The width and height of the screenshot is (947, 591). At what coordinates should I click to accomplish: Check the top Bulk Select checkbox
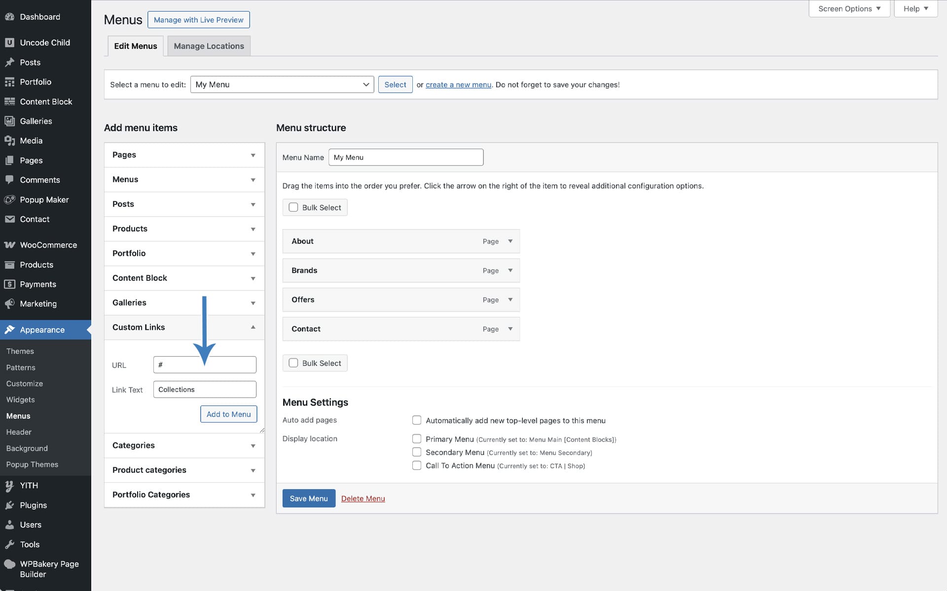pos(293,207)
